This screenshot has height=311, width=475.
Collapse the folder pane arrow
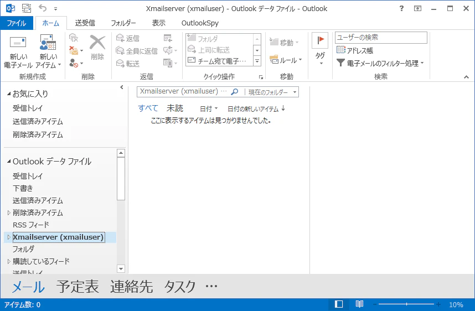pos(121,87)
